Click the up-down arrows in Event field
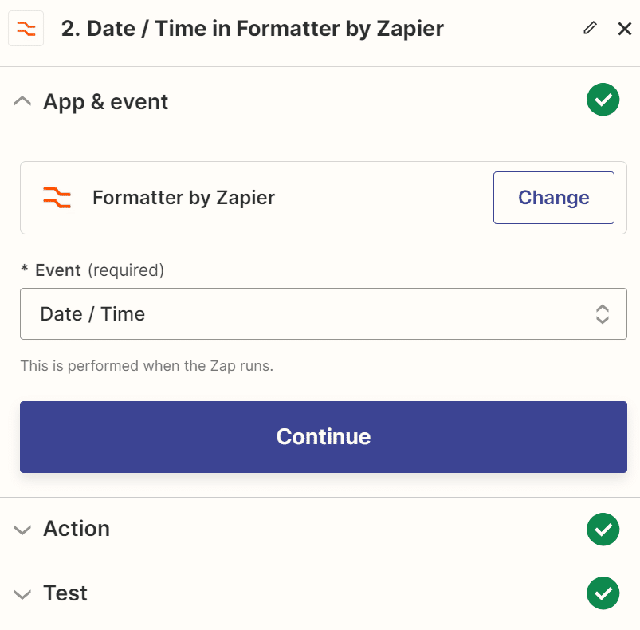The width and height of the screenshot is (640, 630). pyautogui.click(x=603, y=314)
